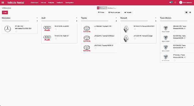This screenshot has height=106, width=194.
Task: Click activity clock on Renault Kangoo card
Action: click(135, 39)
